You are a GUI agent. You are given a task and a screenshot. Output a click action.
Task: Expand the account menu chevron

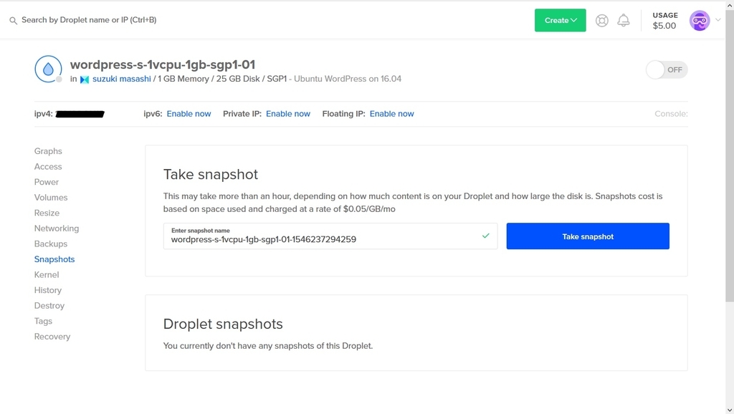[718, 20]
